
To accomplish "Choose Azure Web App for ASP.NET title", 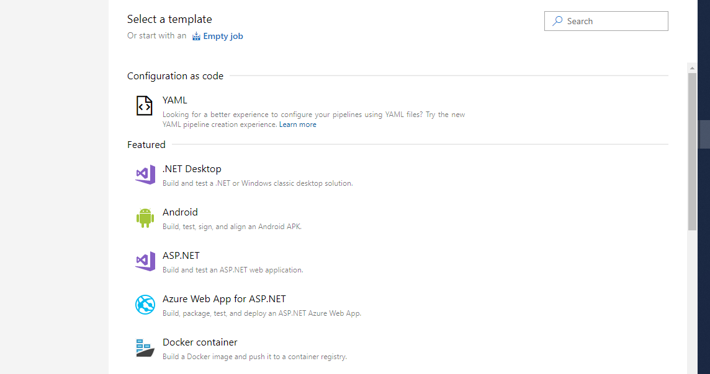I will tap(224, 299).
